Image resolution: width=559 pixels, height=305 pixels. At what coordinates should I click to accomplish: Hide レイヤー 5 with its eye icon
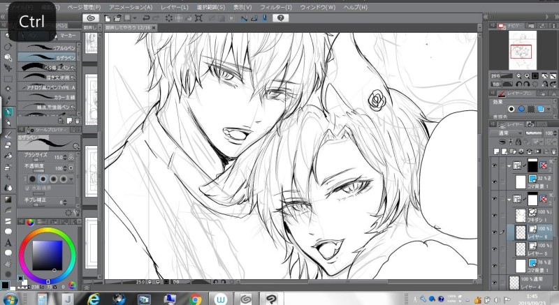click(494, 249)
